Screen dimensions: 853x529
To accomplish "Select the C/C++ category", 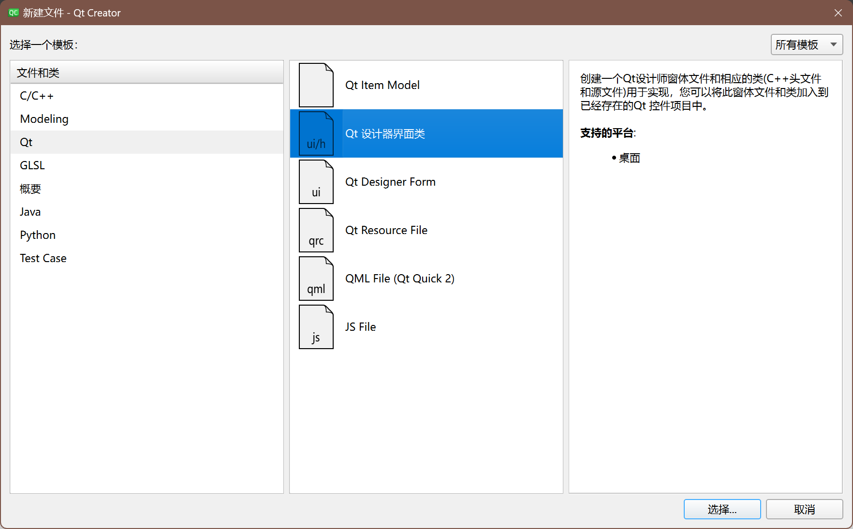I will (147, 96).
